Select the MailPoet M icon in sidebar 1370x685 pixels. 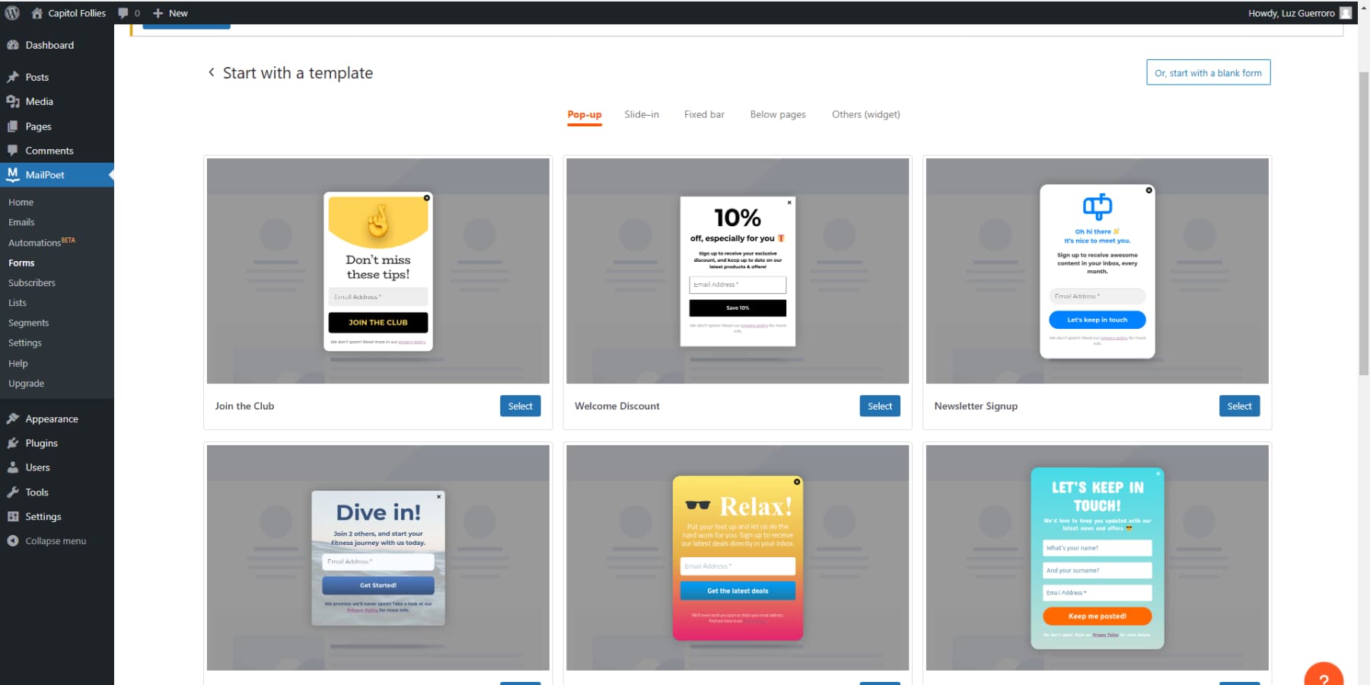point(12,174)
